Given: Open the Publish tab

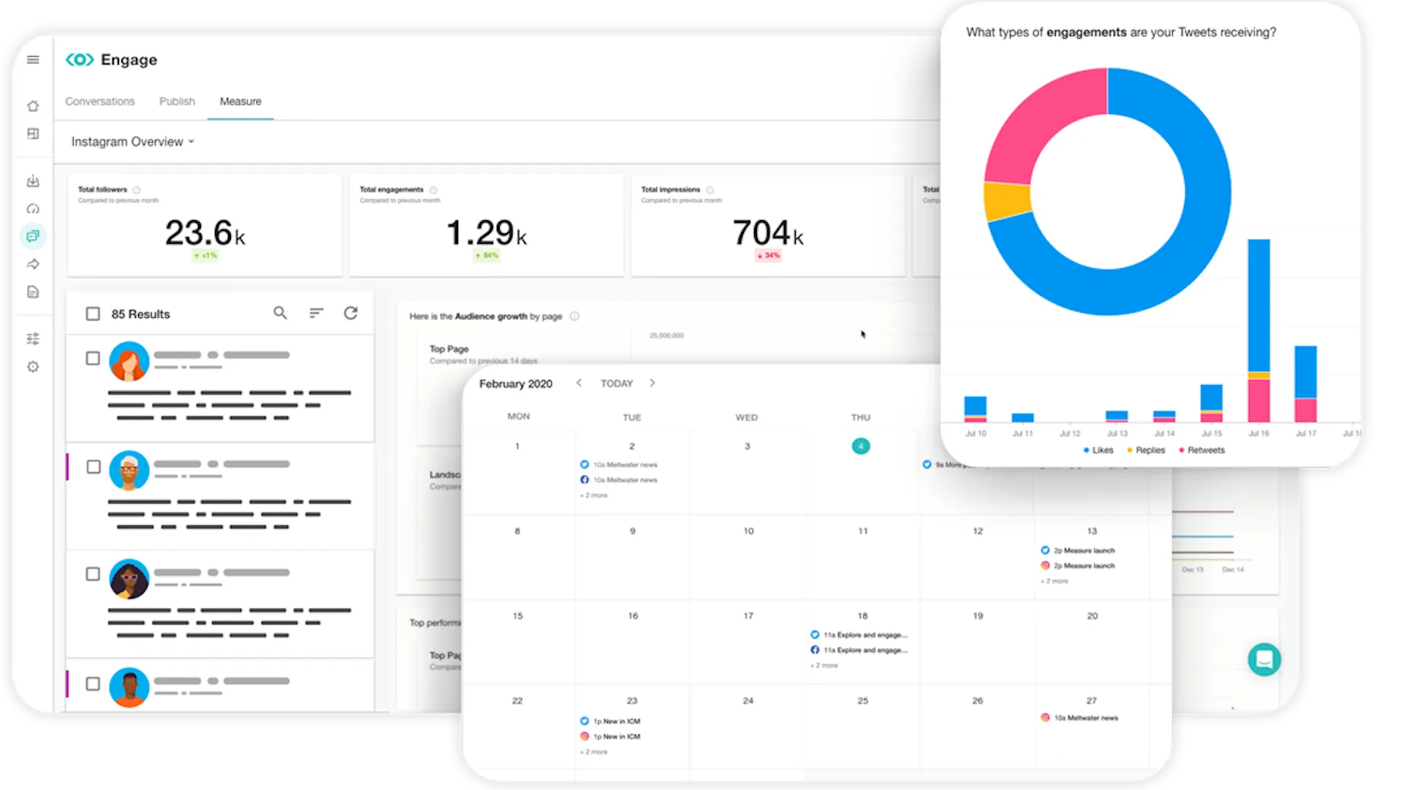Looking at the screenshot, I should click(177, 102).
